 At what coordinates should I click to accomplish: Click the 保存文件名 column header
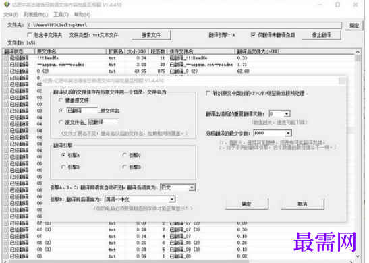pos(201,51)
